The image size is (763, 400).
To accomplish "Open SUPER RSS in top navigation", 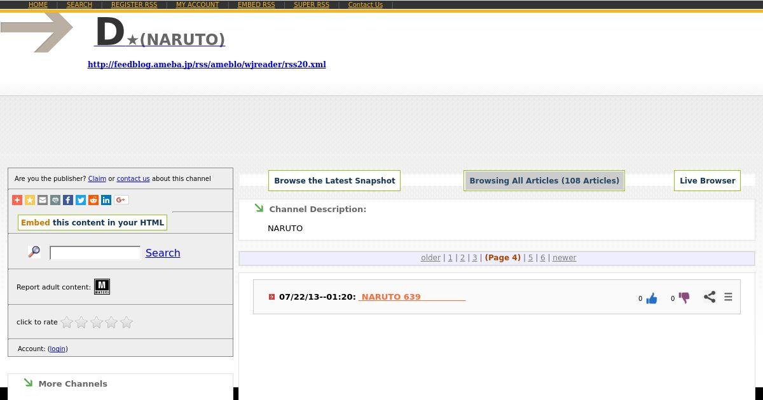I will click(x=312, y=4).
